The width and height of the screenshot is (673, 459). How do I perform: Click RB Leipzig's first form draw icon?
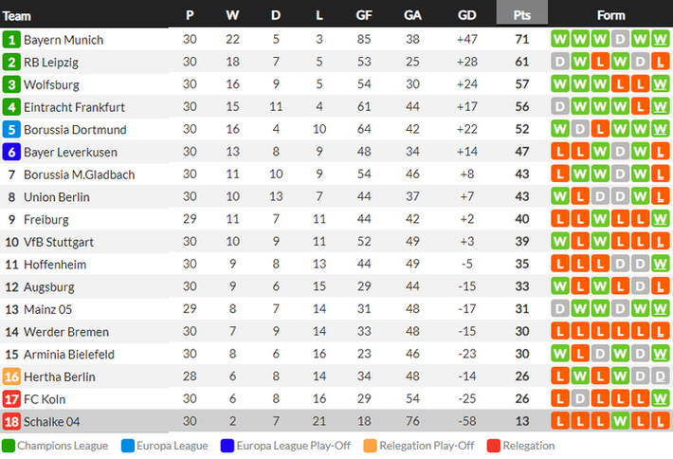[559, 63]
